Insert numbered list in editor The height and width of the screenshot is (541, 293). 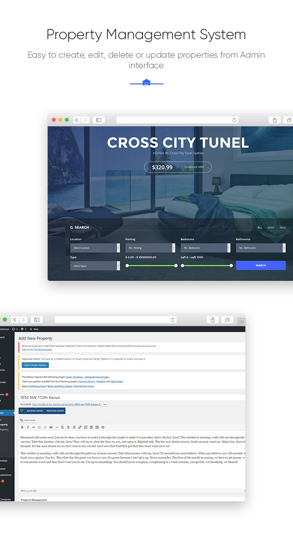(x=45, y=428)
